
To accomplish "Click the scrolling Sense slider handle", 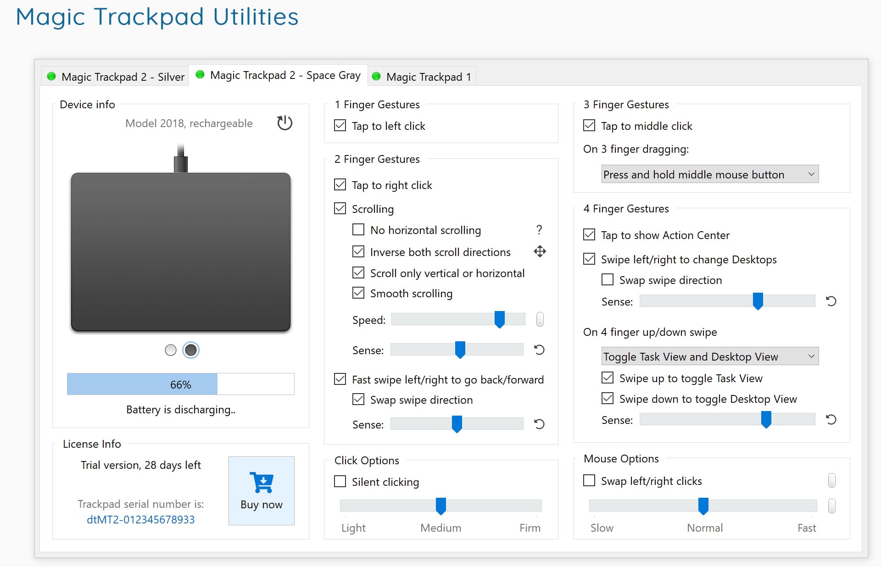I will 460,350.
